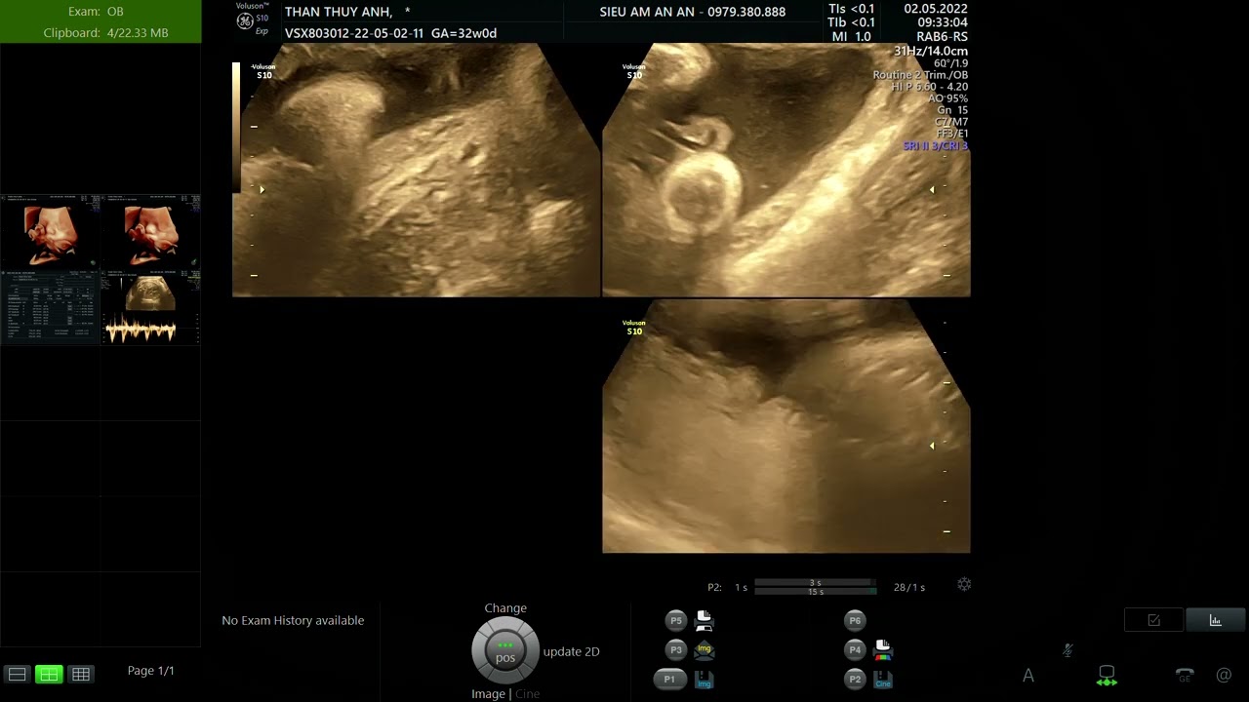Screen dimensions: 1249x702
Task: Click the update 2D label
Action: point(571,651)
